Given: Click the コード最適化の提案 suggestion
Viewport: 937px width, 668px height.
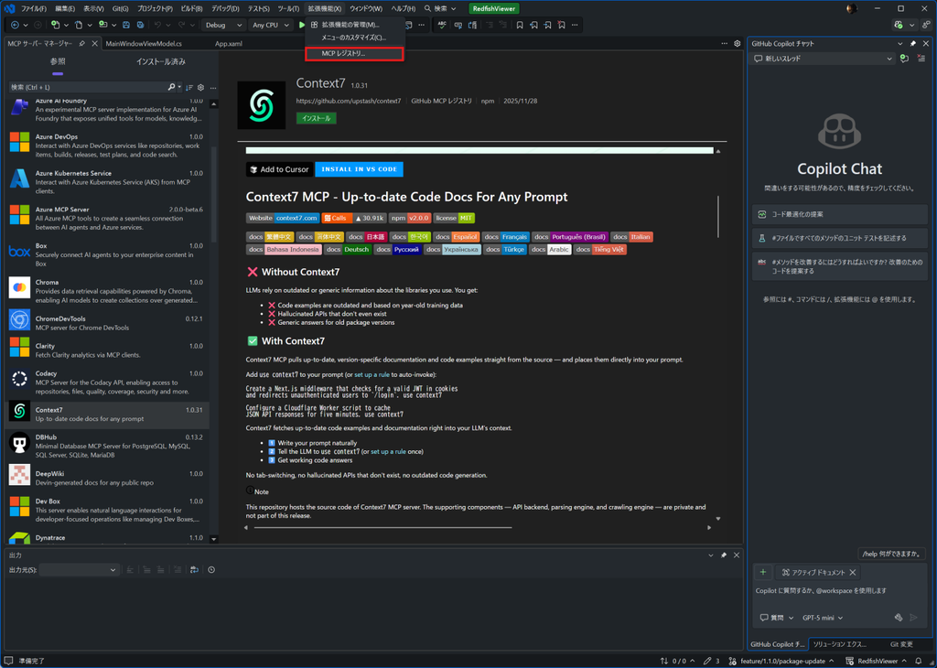Looking at the screenshot, I should 840,214.
